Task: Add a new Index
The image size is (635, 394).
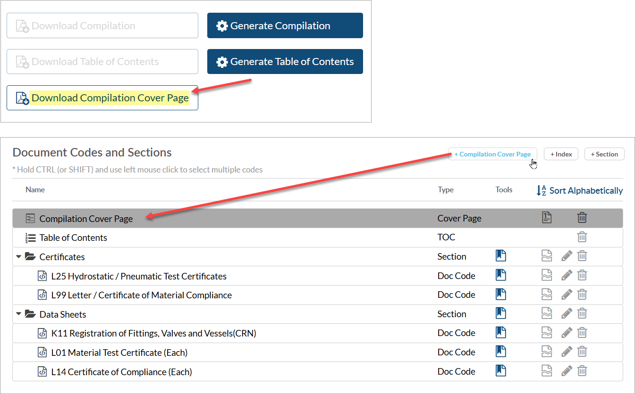Action: click(x=561, y=154)
